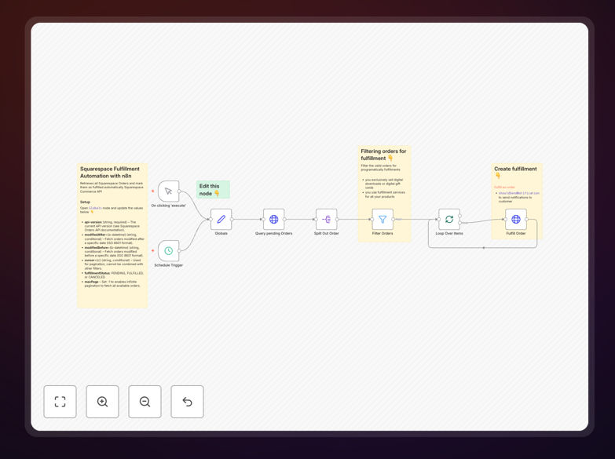Viewport: 615px width, 459px height.
Task: Select the Loop Over Items node
Action: [449, 219]
